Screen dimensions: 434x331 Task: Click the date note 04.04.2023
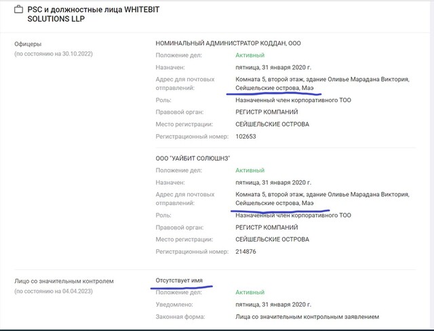pos(58,290)
